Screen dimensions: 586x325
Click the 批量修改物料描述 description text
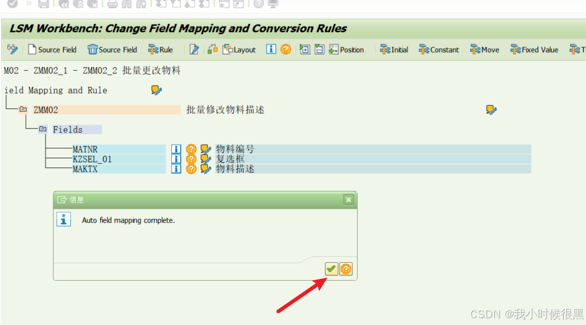pyautogui.click(x=225, y=110)
